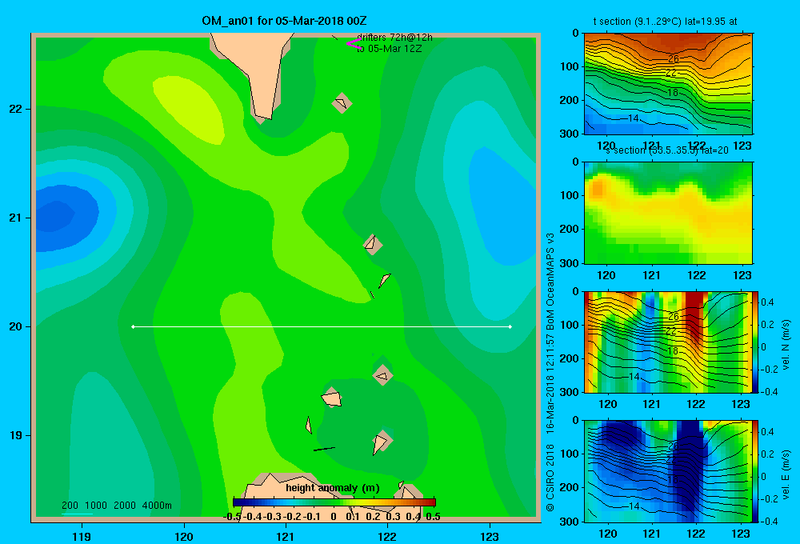Image resolution: width=800 pixels, height=544 pixels.
Task: Click longitude label '119' on main map
Action: pyautogui.click(x=82, y=536)
